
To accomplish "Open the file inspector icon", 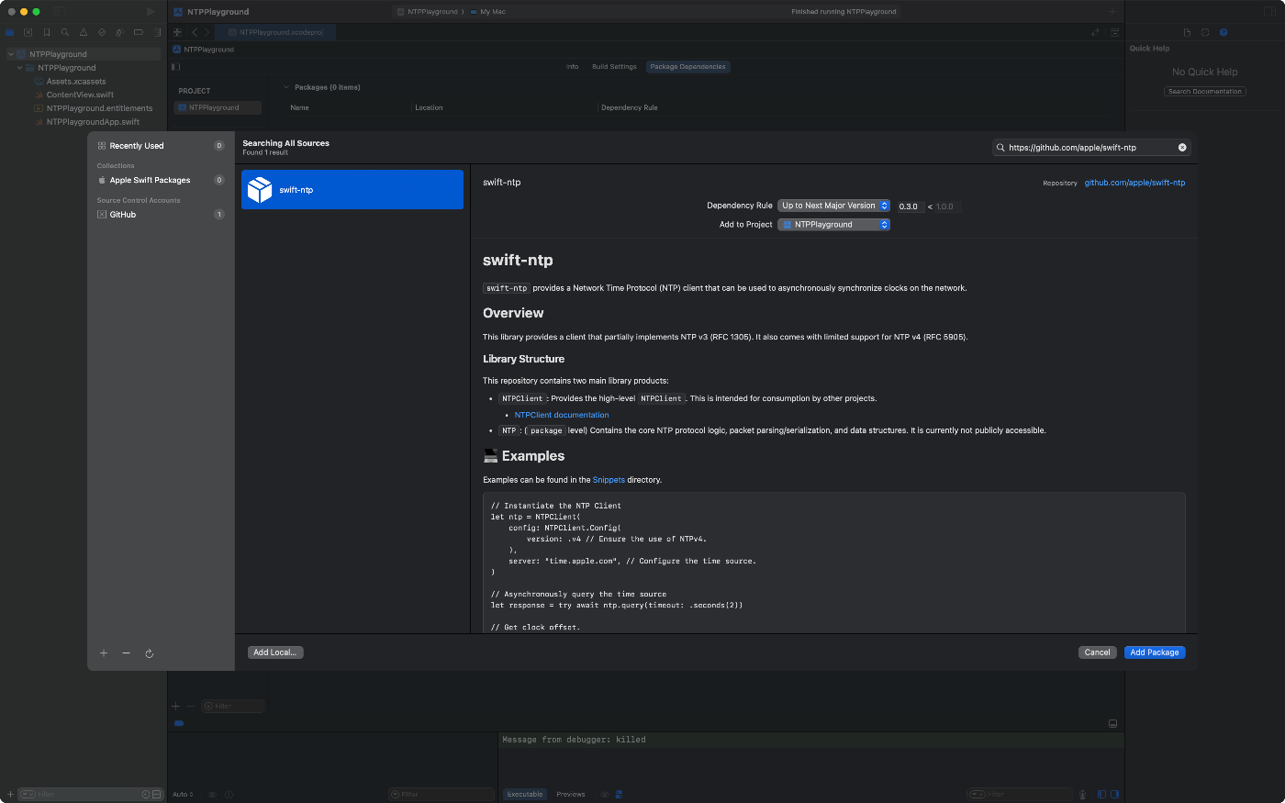I will point(1187,32).
